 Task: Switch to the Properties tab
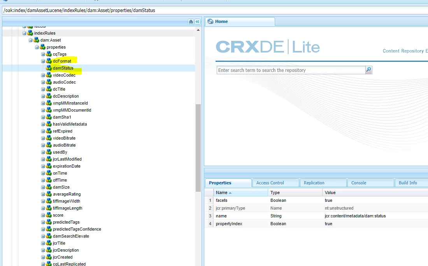[x=228, y=183]
